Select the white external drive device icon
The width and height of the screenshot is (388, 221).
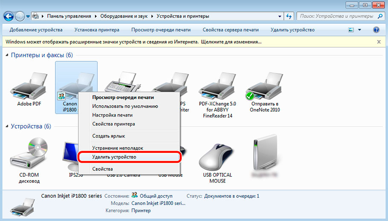(265, 153)
